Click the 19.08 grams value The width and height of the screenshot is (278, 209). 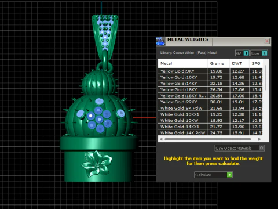[217, 71]
